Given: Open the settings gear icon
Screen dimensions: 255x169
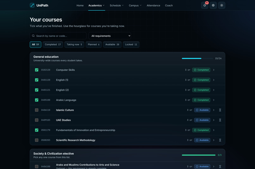Looking at the screenshot, I should (213, 5).
